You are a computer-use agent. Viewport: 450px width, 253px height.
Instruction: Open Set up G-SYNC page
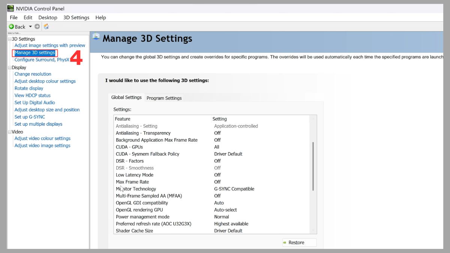tap(30, 117)
